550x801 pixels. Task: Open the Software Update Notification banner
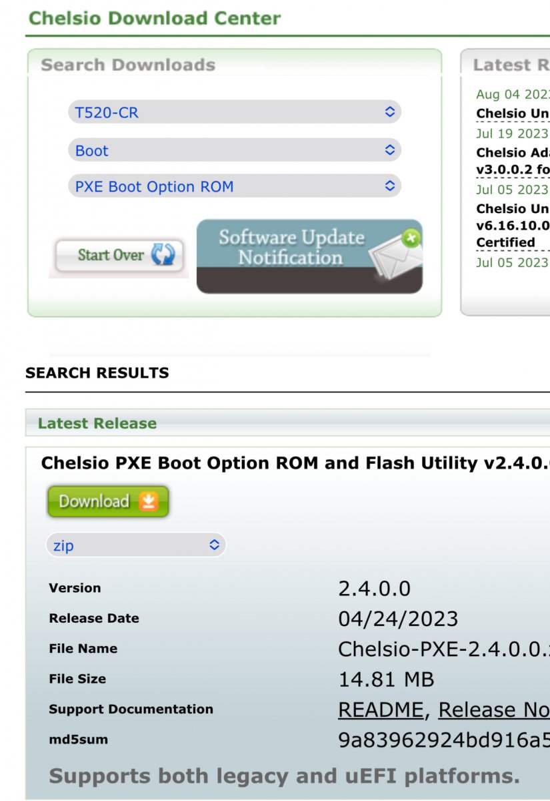[x=309, y=256]
